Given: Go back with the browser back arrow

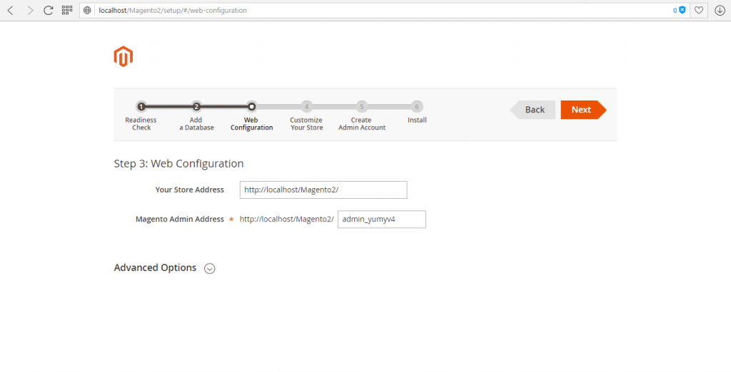Looking at the screenshot, I should pyautogui.click(x=10, y=10).
